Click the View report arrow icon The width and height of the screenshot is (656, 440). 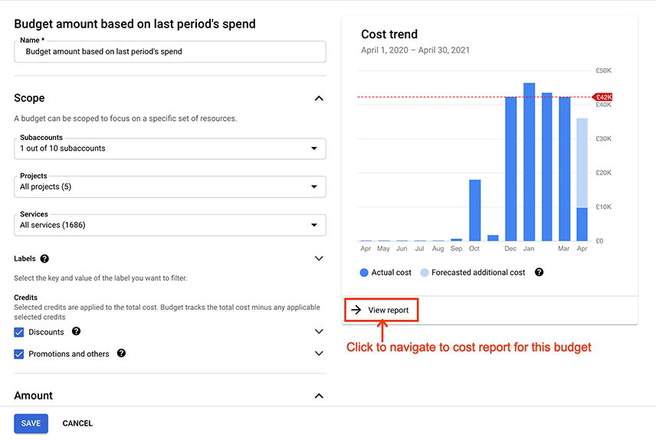click(x=356, y=310)
